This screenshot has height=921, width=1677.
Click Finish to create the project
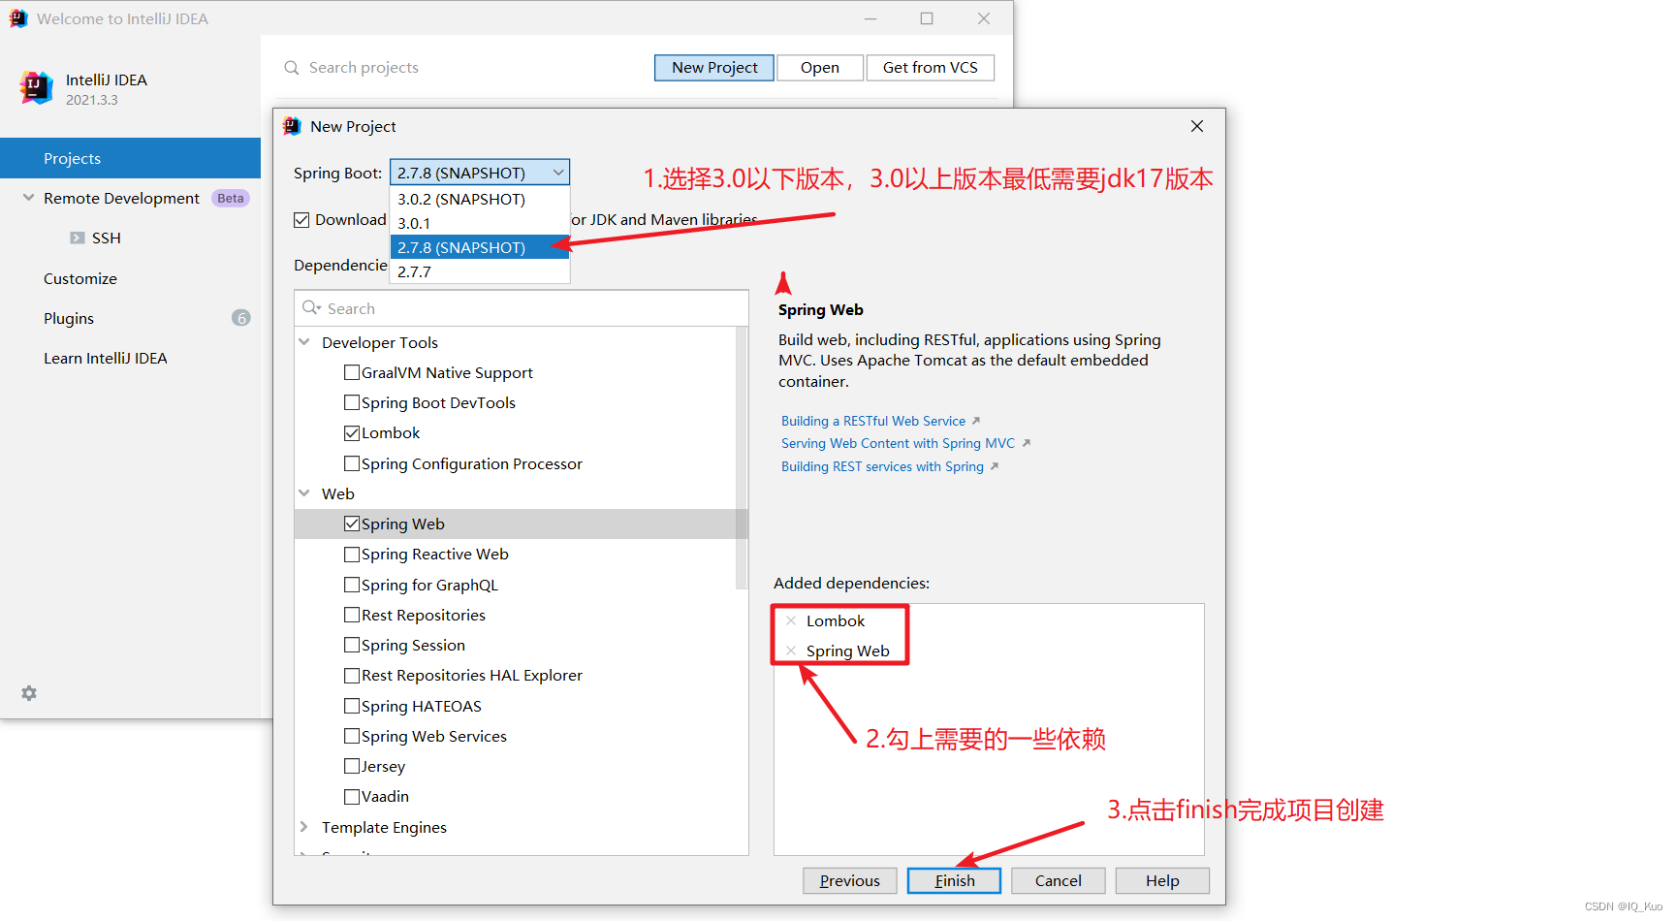[955, 880]
